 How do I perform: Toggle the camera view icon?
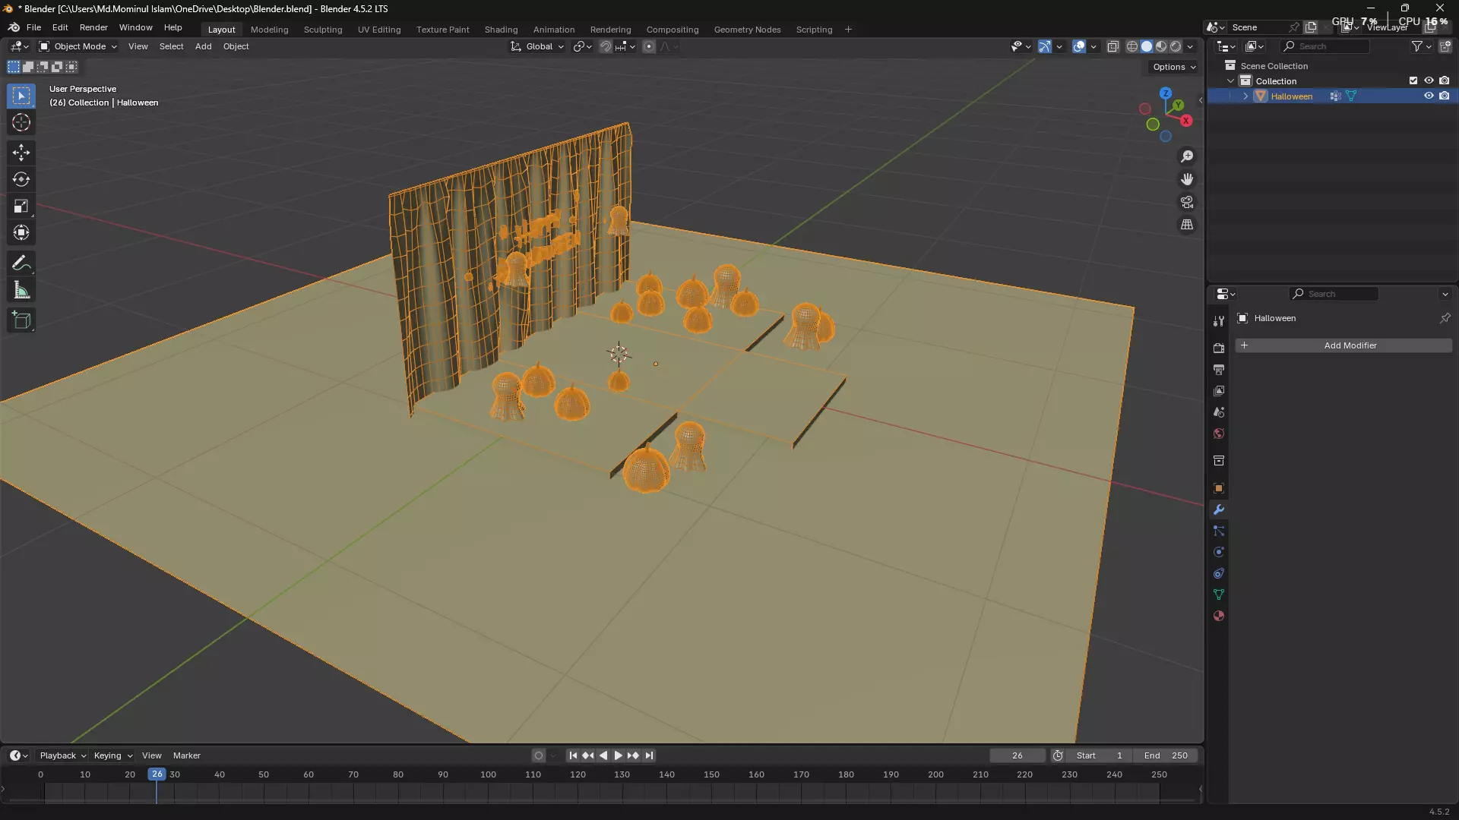(x=1187, y=202)
